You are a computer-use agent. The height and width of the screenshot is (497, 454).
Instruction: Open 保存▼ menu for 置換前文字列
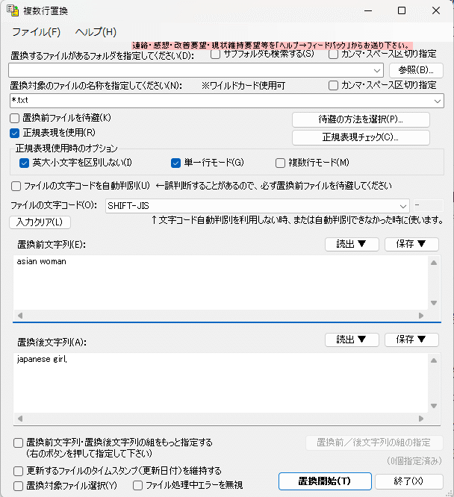tap(411, 244)
